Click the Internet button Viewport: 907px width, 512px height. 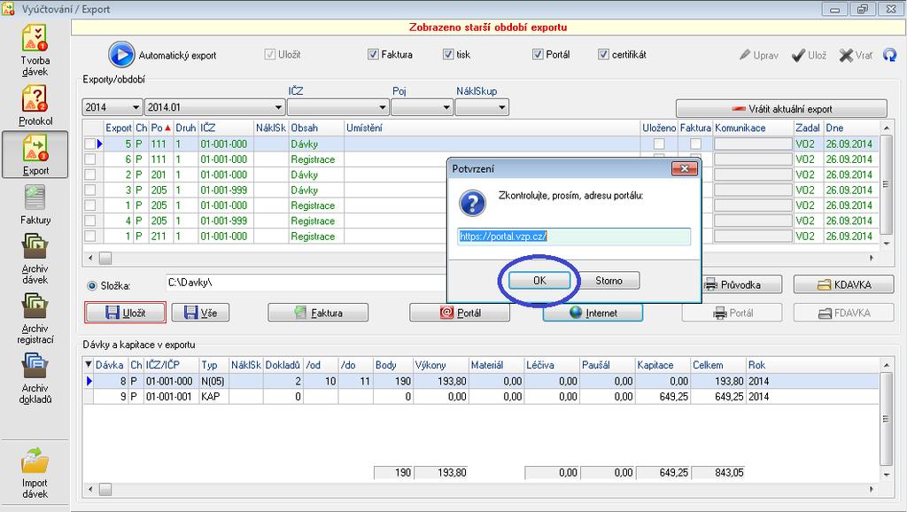pos(593,313)
